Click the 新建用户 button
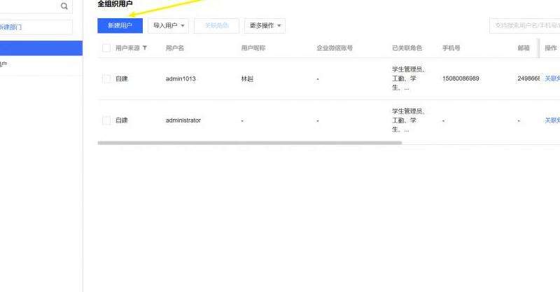 120,26
